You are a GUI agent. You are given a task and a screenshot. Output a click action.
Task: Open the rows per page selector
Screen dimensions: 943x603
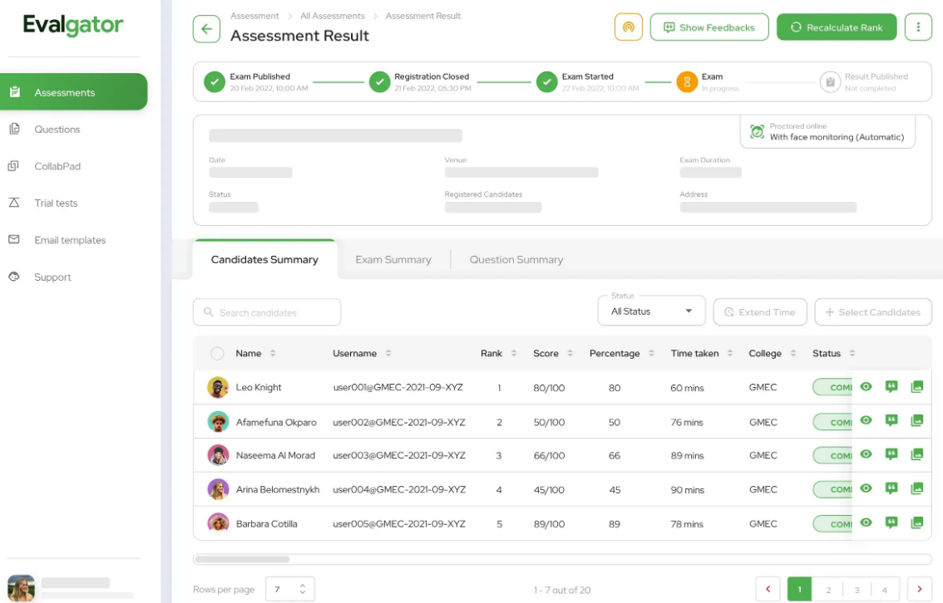coord(289,588)
